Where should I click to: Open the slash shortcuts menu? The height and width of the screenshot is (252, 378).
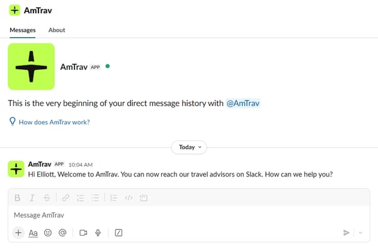118,232
